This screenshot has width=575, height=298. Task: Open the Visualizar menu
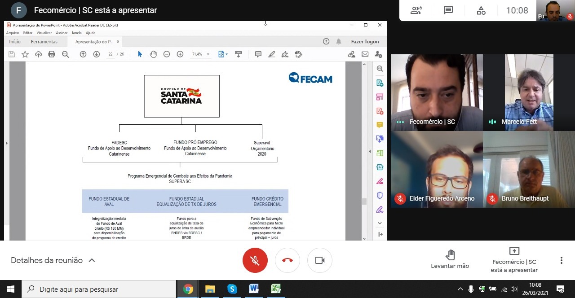click(x=44, y=33)
